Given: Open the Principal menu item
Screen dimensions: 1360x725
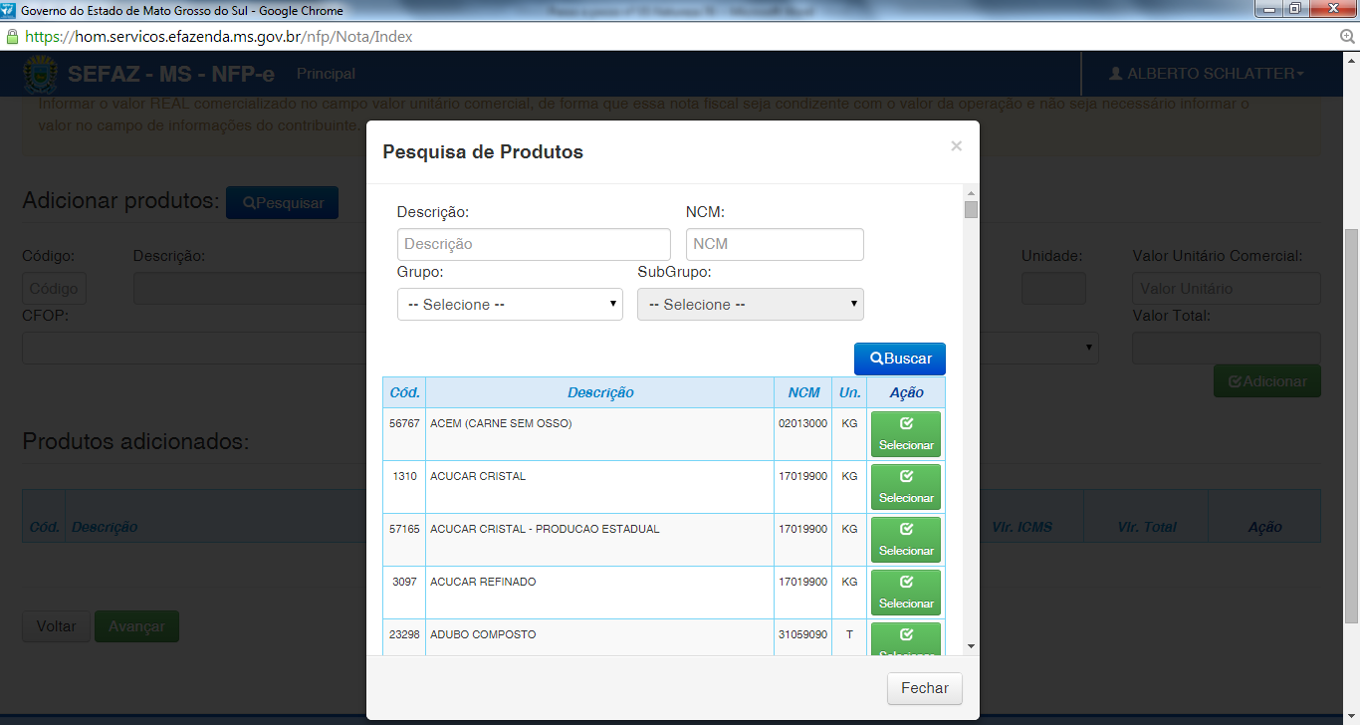Looking at the screenshot, I should tap(326, 74).
